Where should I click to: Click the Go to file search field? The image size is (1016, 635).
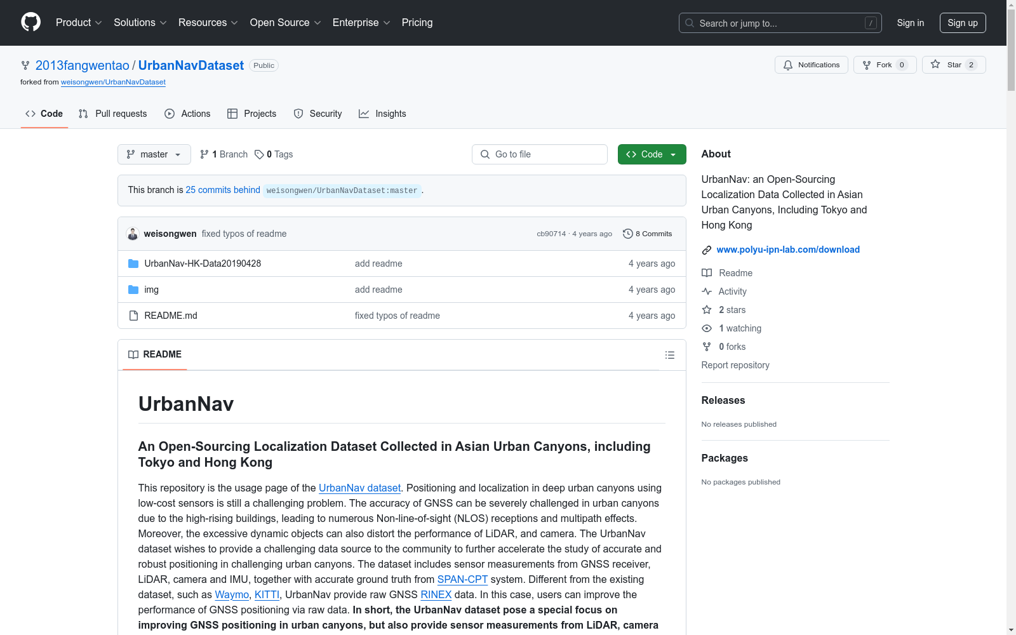tap(540, 154)
